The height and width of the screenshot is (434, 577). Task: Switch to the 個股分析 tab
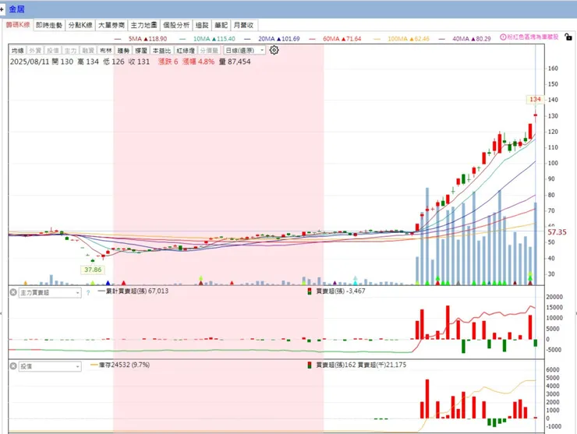pos(176,25)
